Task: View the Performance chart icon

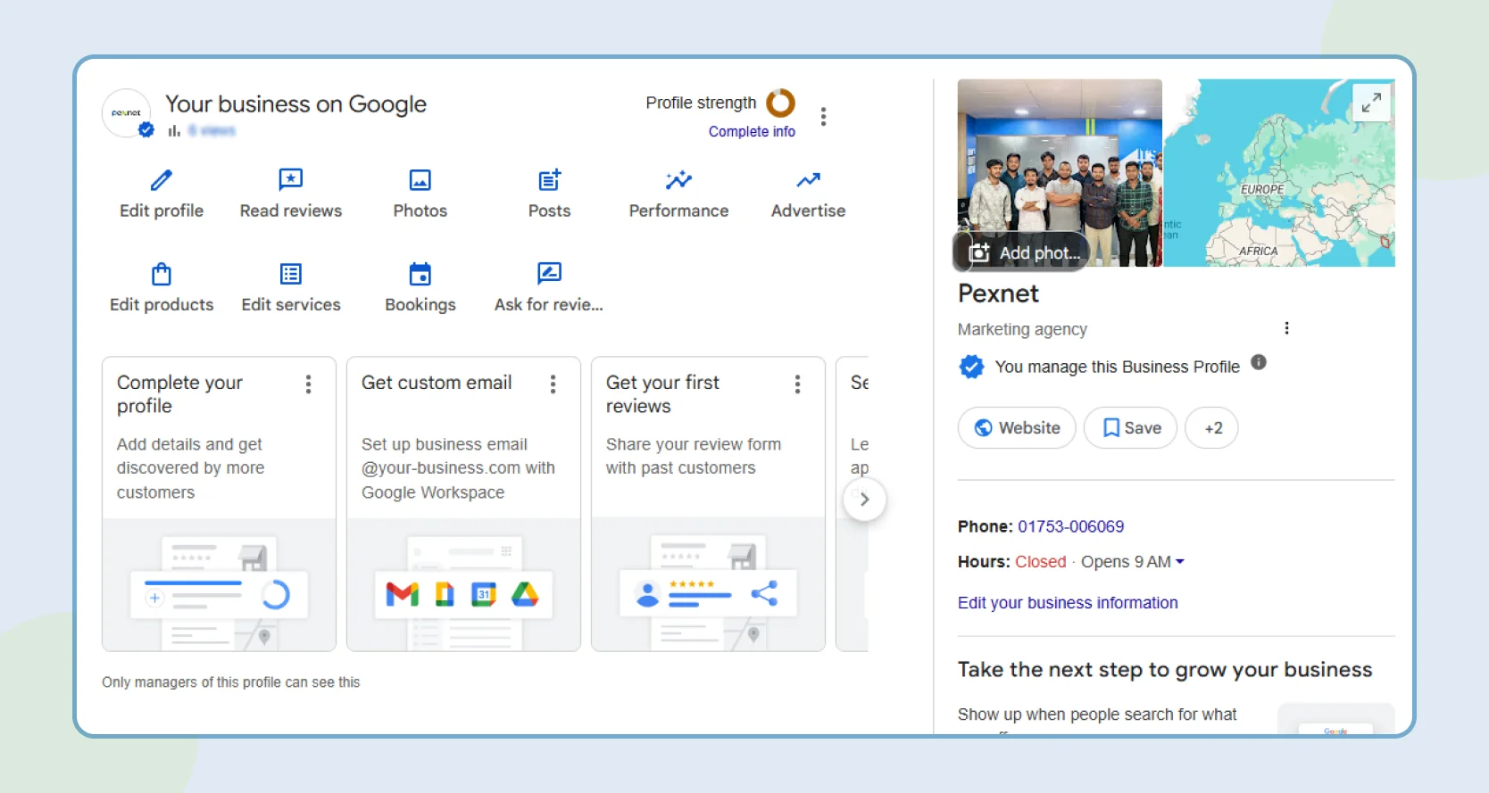Action: [x=678, y=180]
